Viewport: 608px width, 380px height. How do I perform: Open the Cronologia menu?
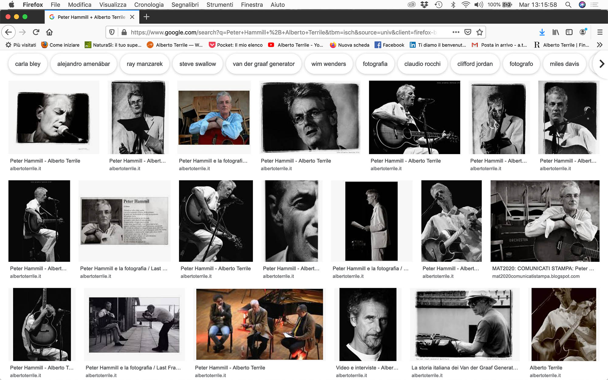click(149, 5)
